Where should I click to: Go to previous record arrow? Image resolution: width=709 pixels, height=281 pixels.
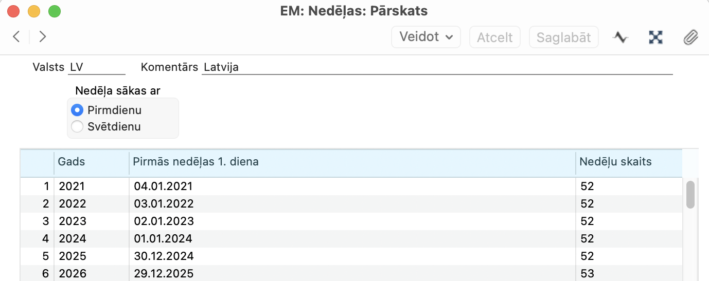coord(16,36)
